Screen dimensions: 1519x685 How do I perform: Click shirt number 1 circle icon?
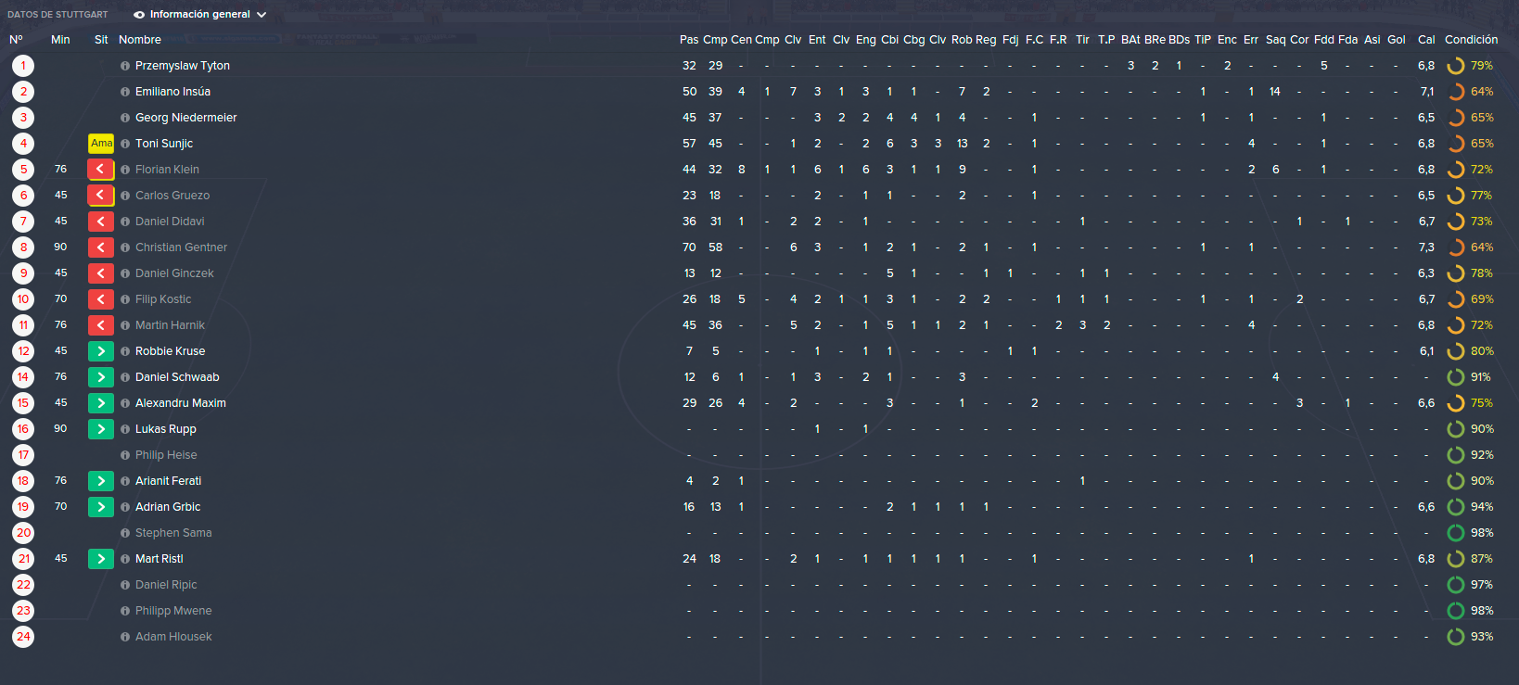pyautogui.click(x=23, y=66)
